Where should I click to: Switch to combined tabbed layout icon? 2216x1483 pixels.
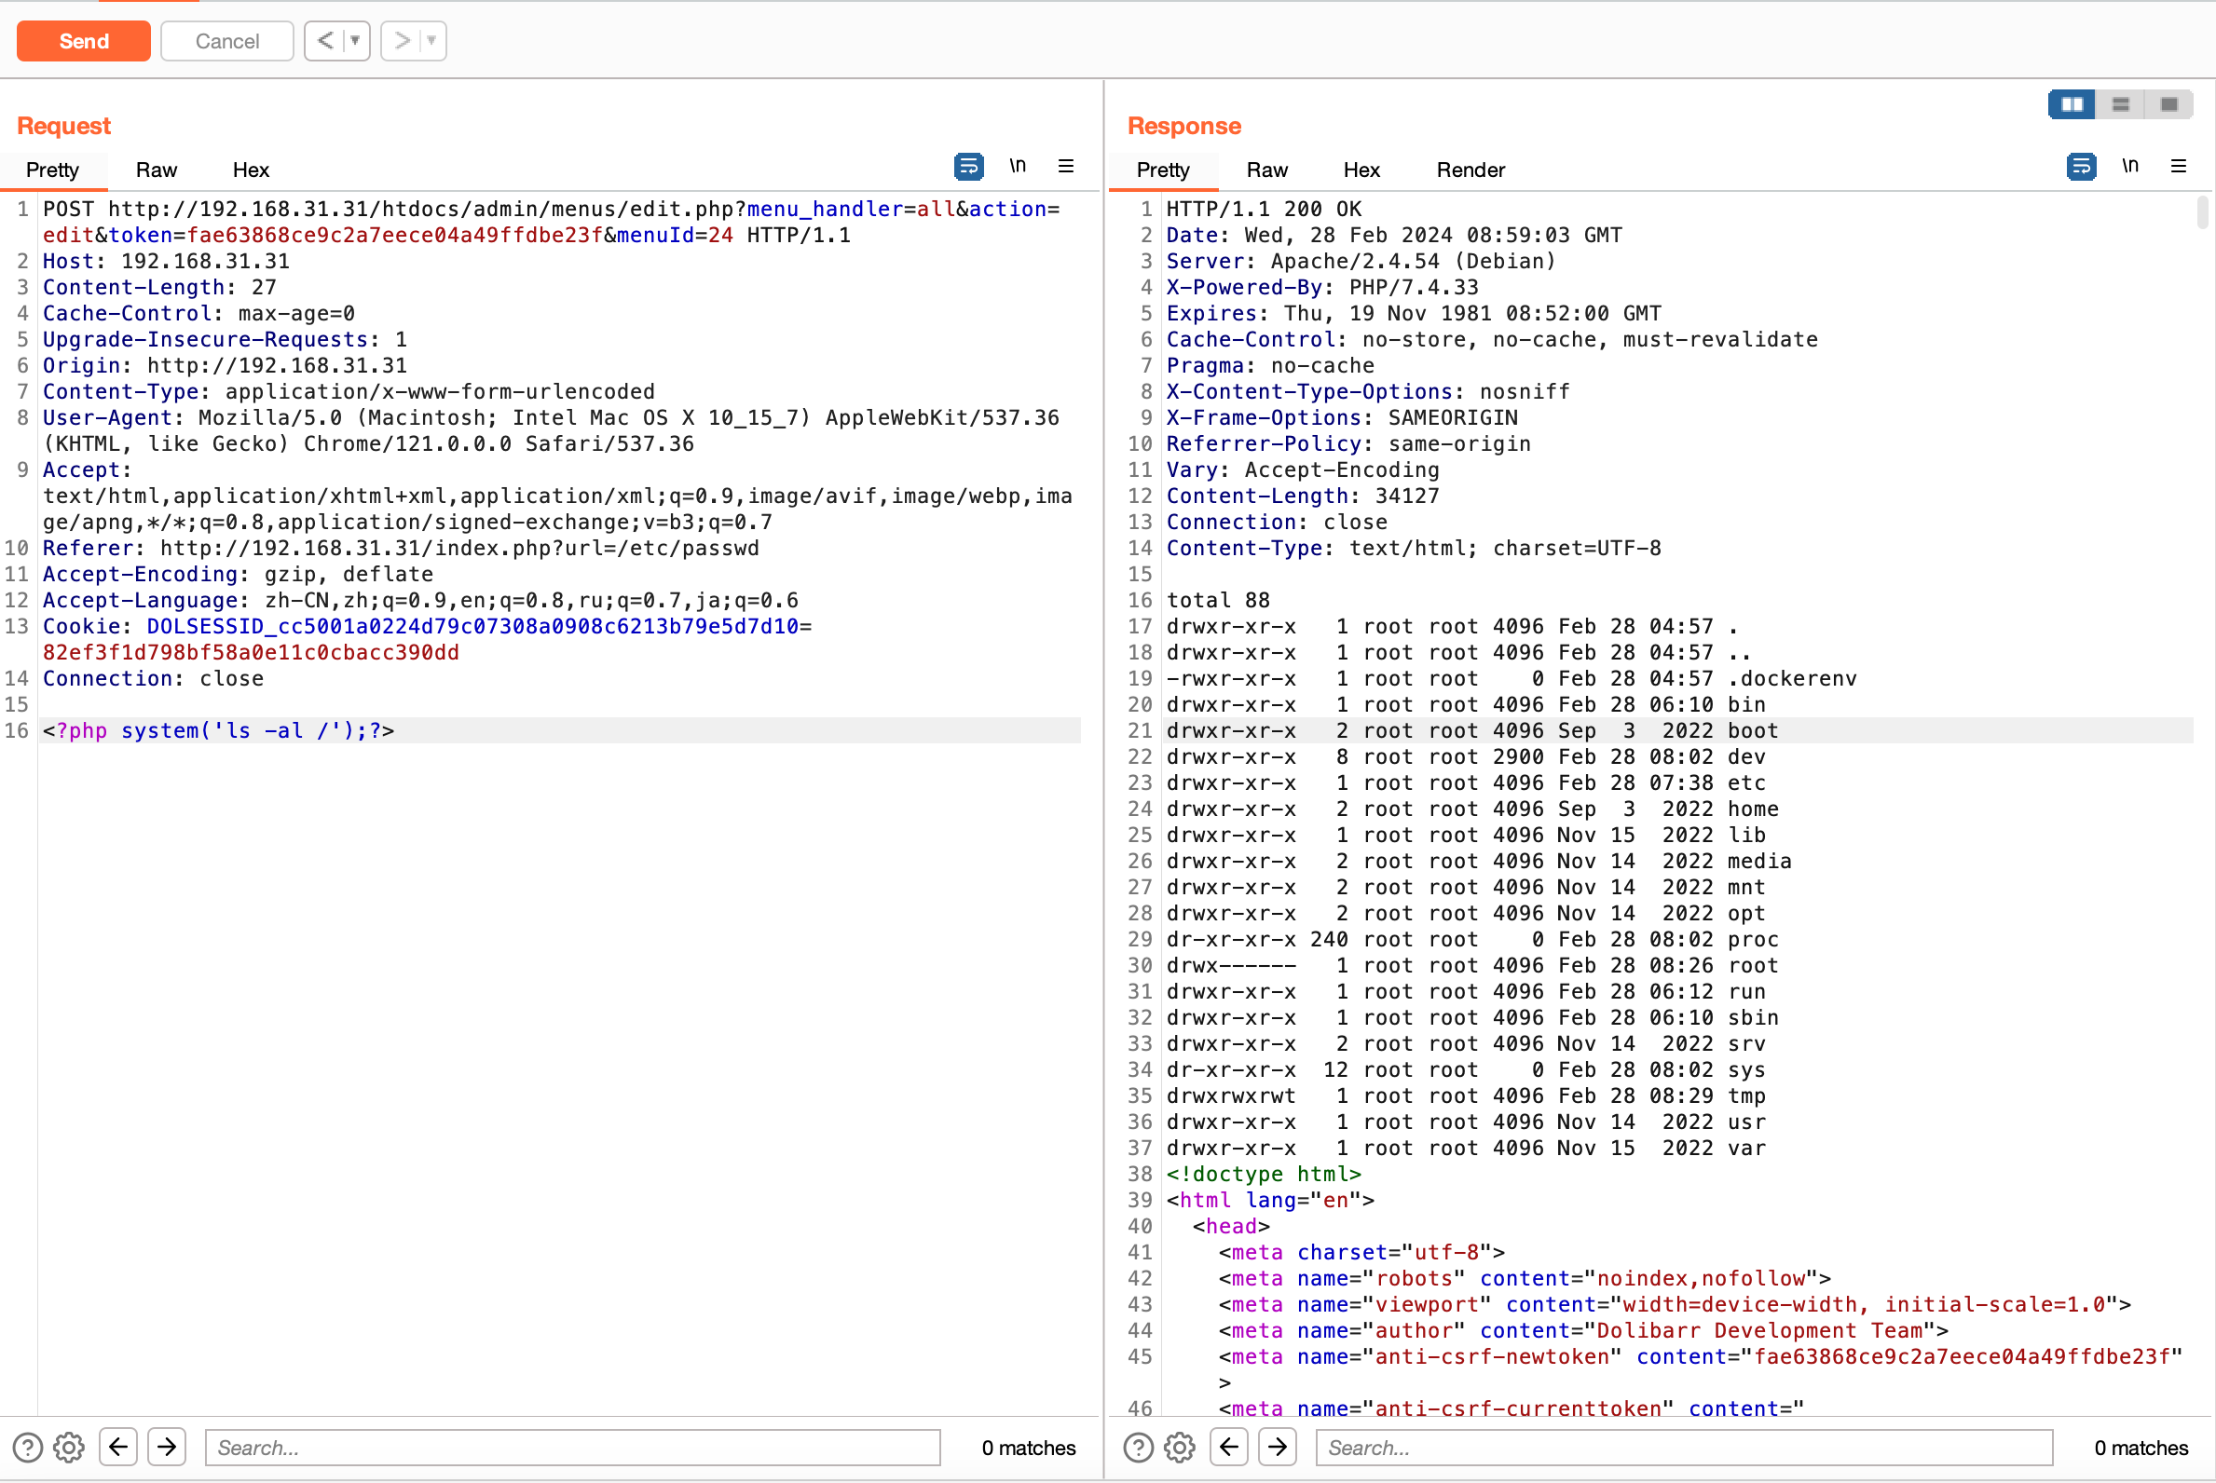click(2168, 104)
